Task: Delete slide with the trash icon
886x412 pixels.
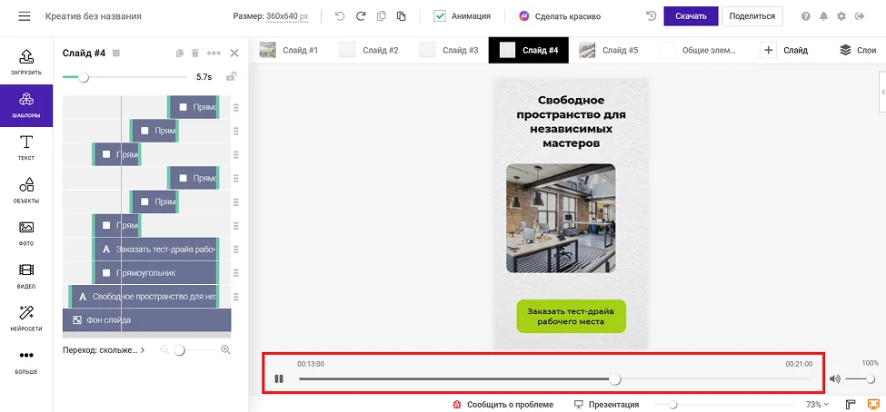Action: [x=194, y=54]
